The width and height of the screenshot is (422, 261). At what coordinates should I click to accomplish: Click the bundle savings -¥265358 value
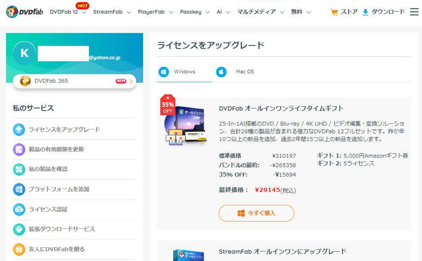pos(283,165)
